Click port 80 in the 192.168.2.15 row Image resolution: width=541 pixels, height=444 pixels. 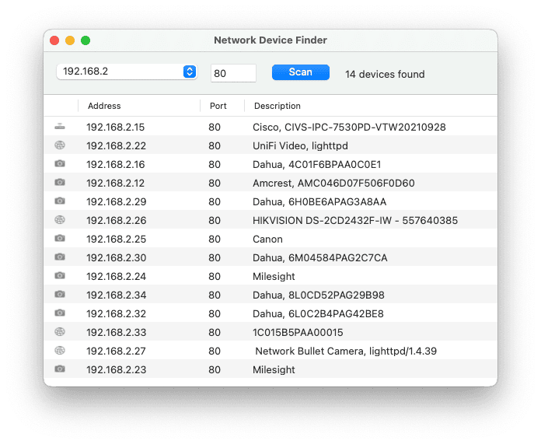point(215,128)
